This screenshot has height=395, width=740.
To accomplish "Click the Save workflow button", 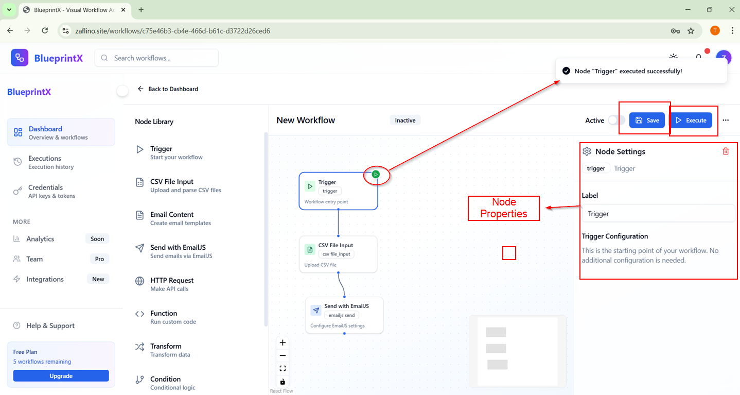I will 647,120.
